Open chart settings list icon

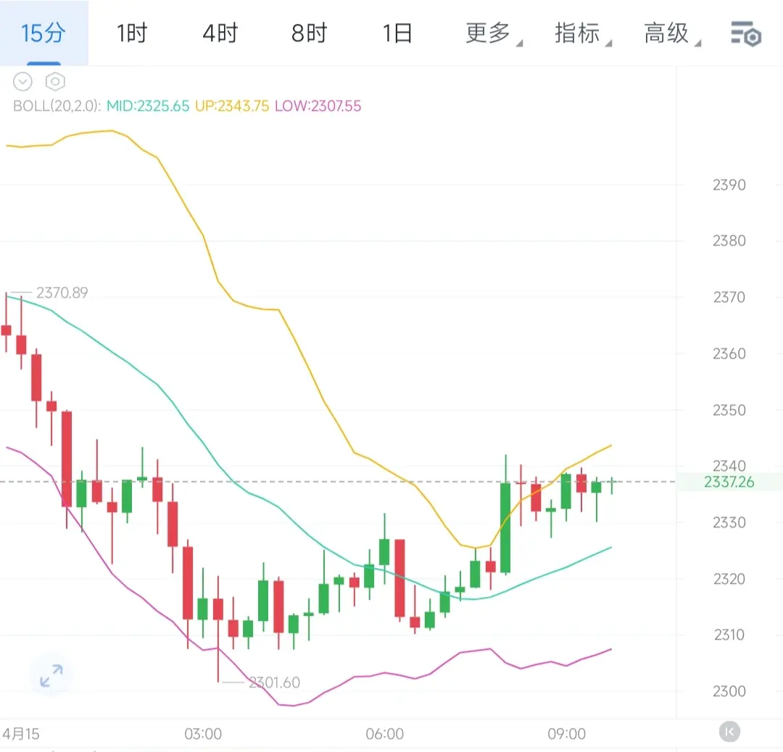click(x=745, y=34)
